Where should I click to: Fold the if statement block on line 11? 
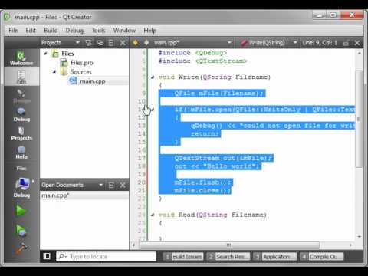153,110
